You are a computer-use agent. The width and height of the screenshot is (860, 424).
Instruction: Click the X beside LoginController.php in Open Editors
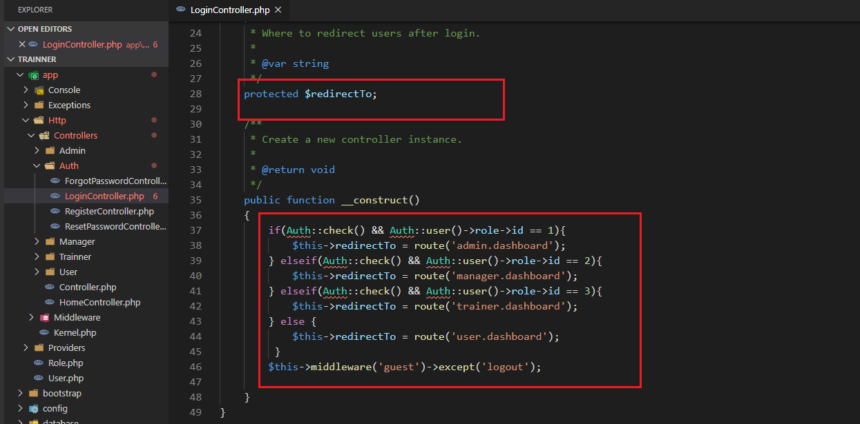(22, 44)
